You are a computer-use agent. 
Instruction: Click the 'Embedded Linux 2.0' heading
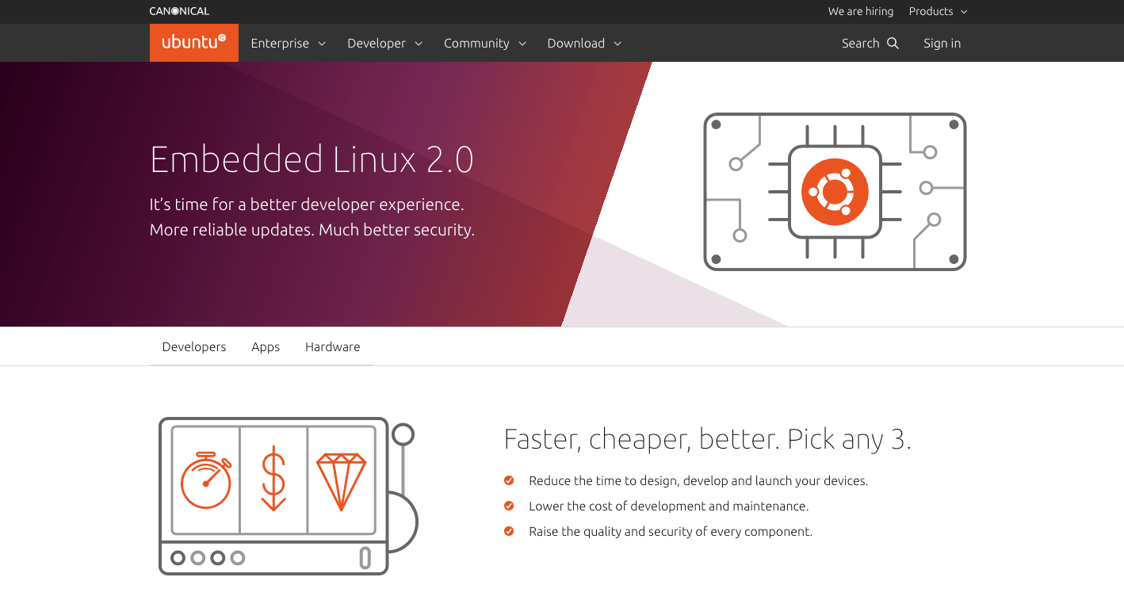[x=312, y=160]
